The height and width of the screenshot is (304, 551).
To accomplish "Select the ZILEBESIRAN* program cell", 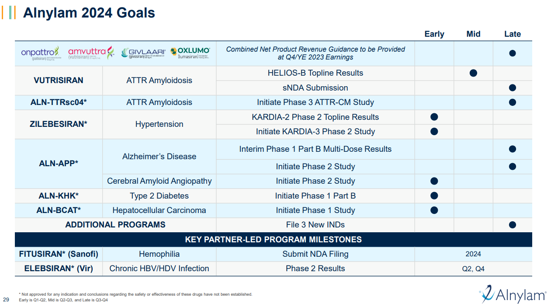I will click(59, 124).
